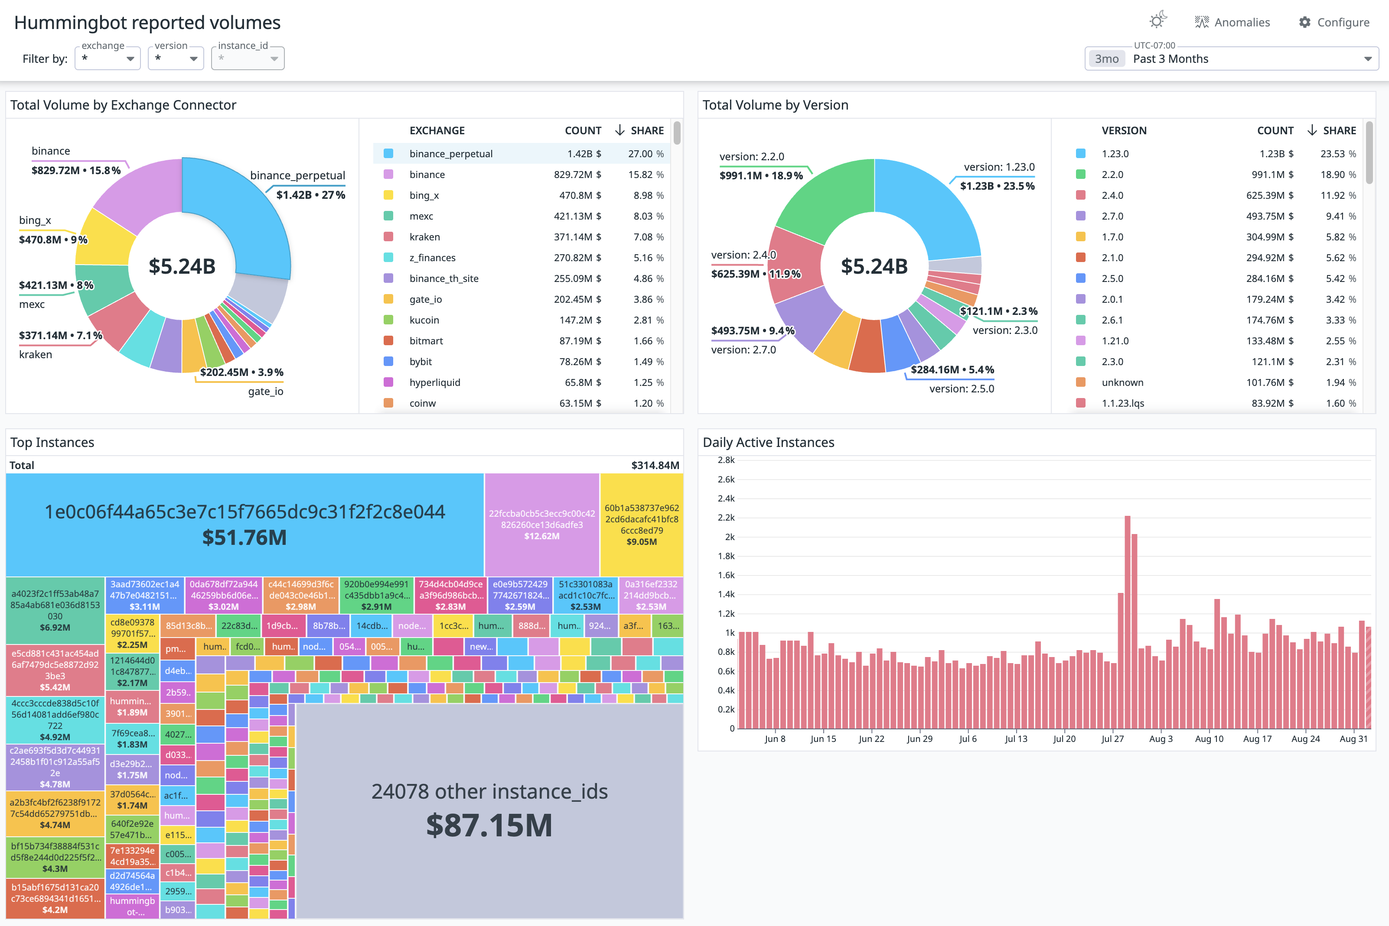Open the version filter dropdown

point(176,58)
